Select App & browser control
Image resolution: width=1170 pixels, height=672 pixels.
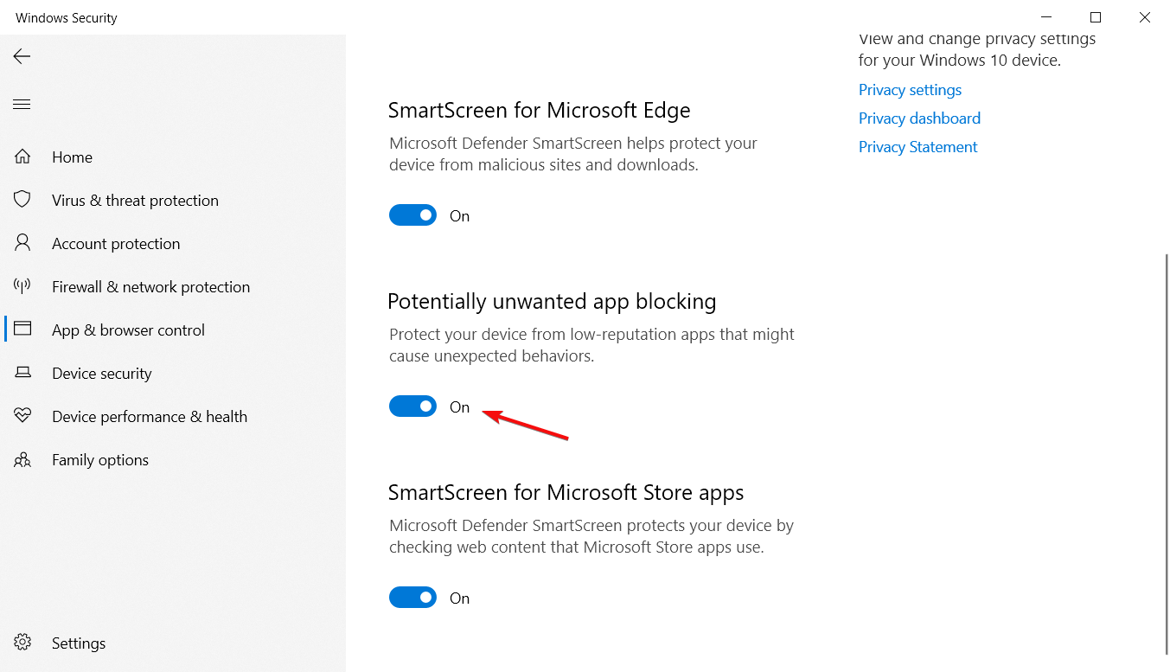click(128, 330)
